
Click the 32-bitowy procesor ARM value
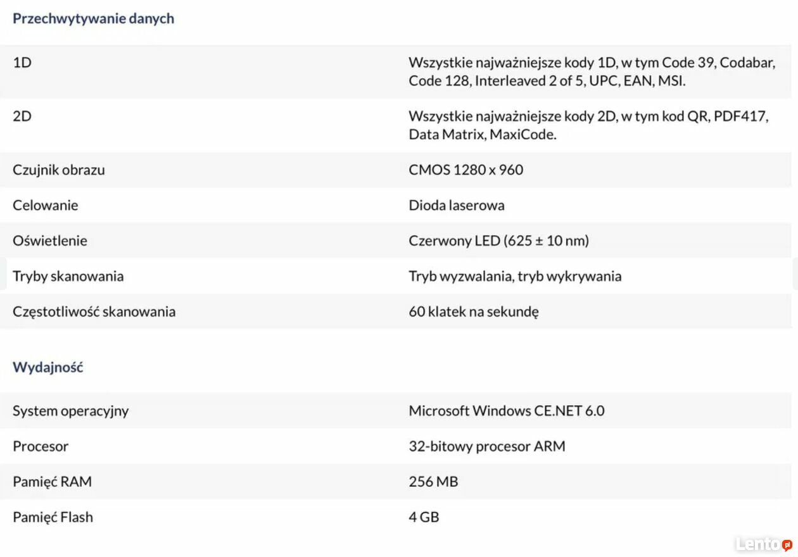[487, 446]
